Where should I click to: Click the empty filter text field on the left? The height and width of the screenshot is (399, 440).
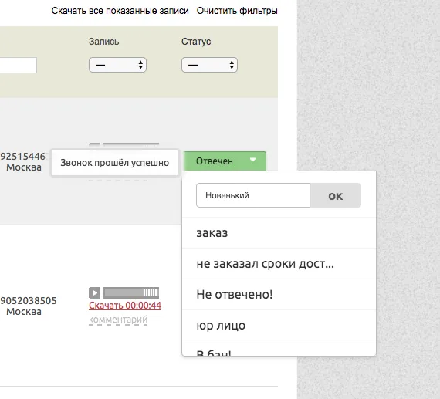19,65
